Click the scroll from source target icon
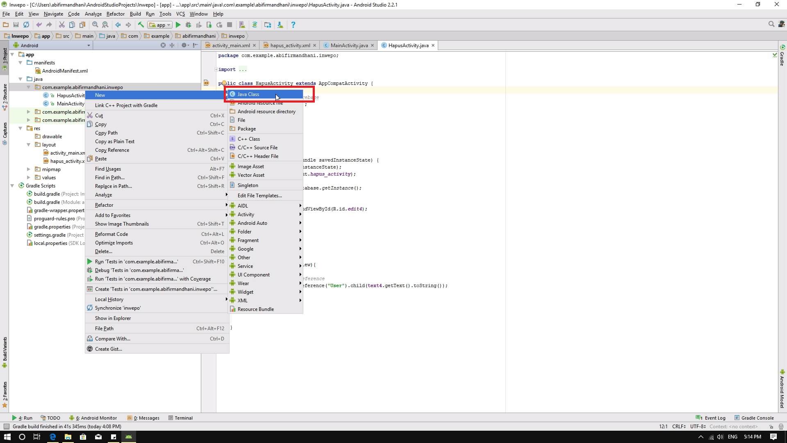The height and width of the screenshot is (443, 787). [163, 45]
